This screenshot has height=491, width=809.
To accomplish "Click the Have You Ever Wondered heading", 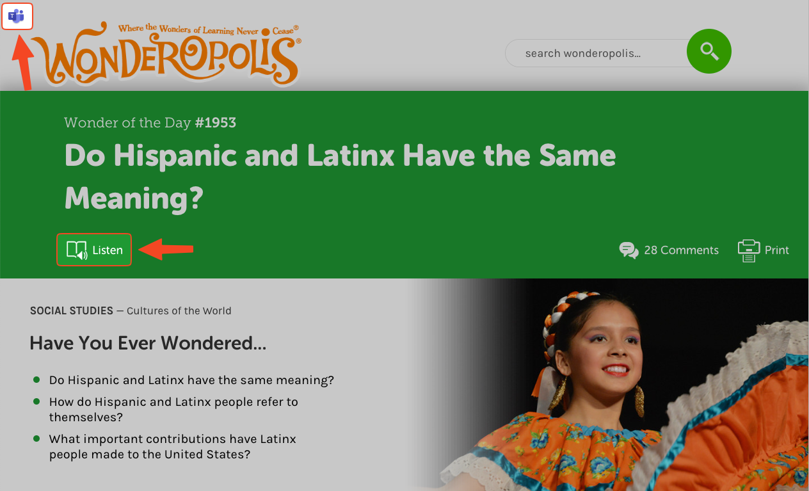I will [x=148, y=343].
